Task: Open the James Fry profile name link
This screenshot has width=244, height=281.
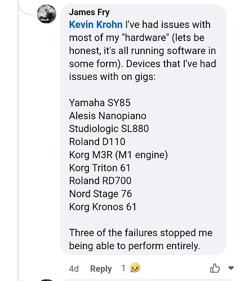Action: point(89,12)
